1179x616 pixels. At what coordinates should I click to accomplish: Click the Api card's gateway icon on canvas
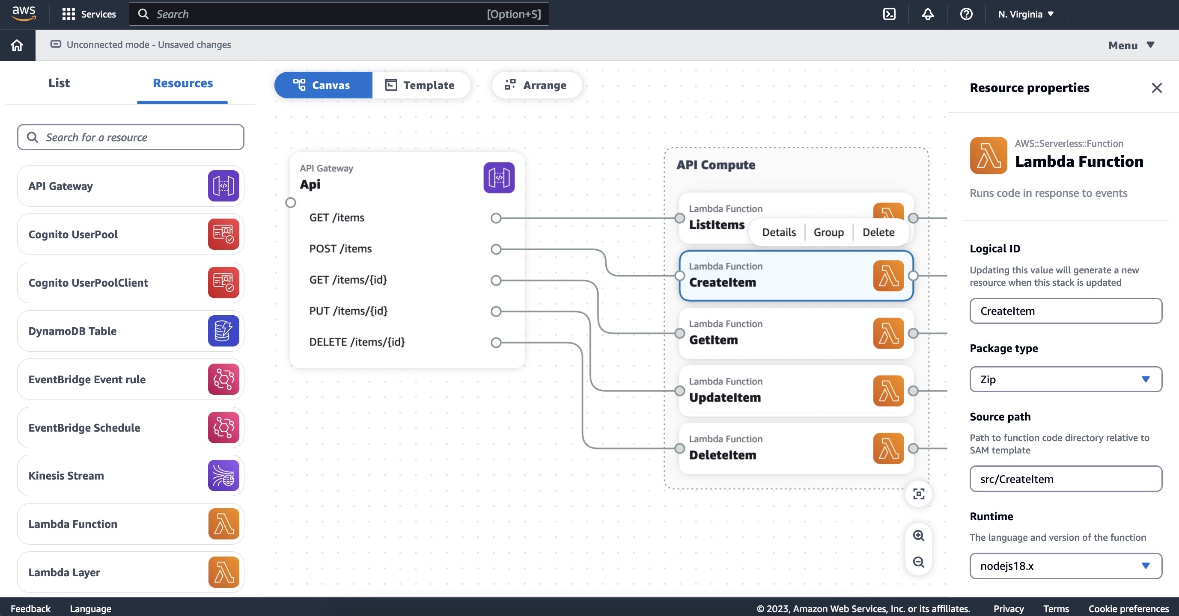click(499, 178)
